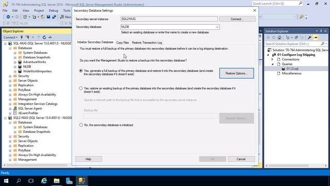The image size is (330, 186).
Task: Open Activity Monitor icon in Object Explorer
Action: point(50,37)
